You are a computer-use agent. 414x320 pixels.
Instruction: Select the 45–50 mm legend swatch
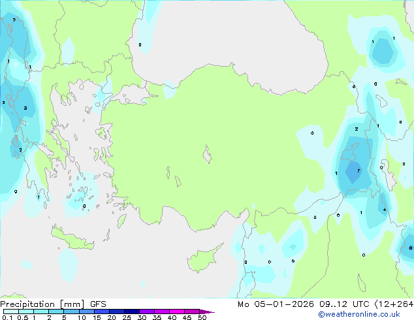(192, 312)
